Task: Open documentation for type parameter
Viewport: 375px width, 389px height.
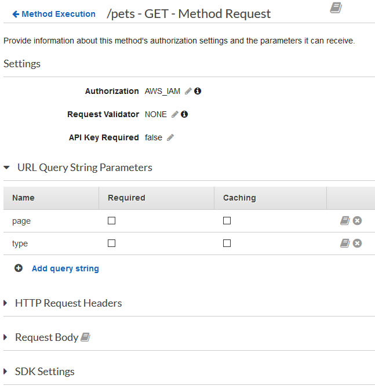Action: click(345, 243)
